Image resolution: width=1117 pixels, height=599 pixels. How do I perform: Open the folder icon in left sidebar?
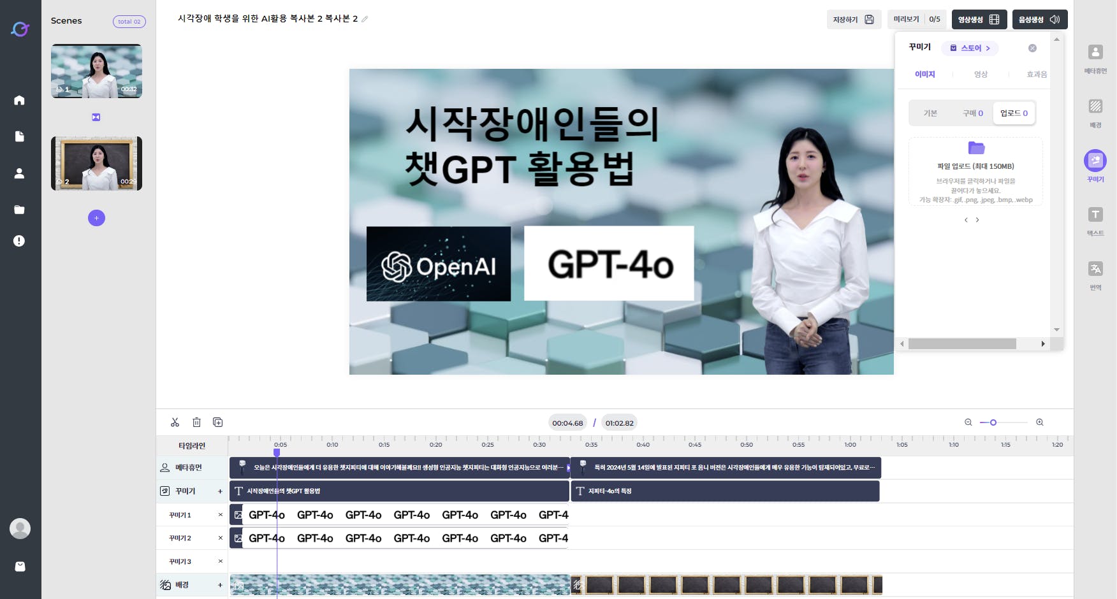click(x=20, y=210)
